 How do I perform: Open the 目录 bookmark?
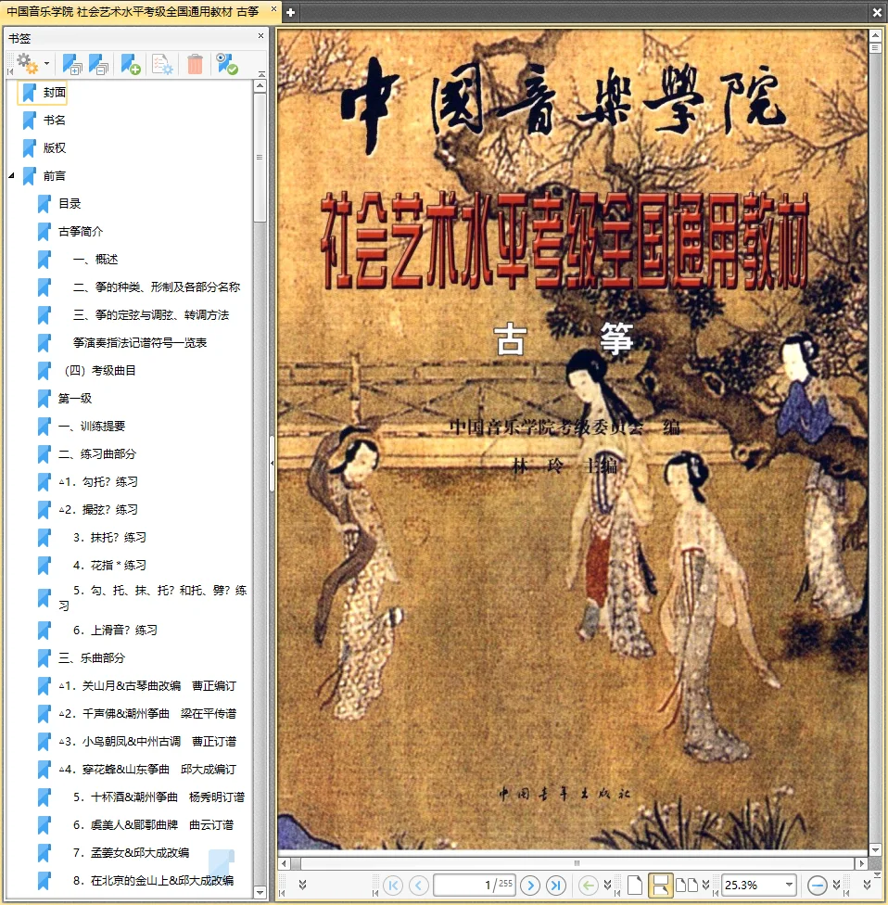click(70, 204)
